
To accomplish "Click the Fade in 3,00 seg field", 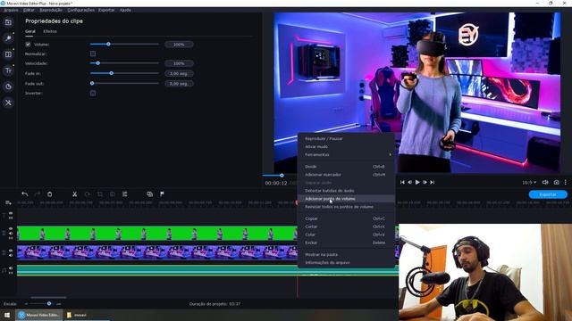I will (x=179, y=73).
